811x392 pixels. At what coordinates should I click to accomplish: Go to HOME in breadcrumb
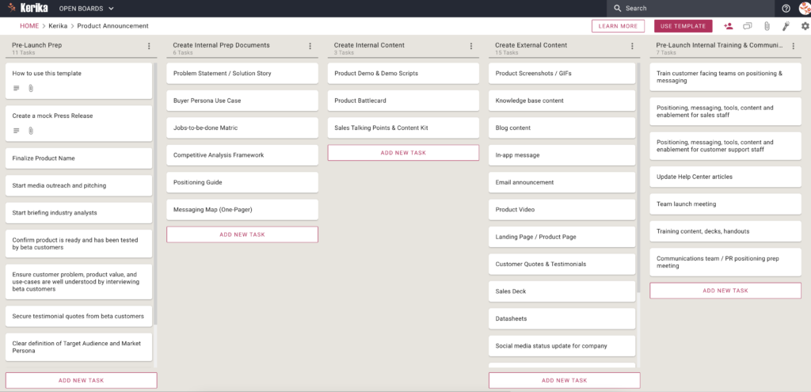[29, 26]
